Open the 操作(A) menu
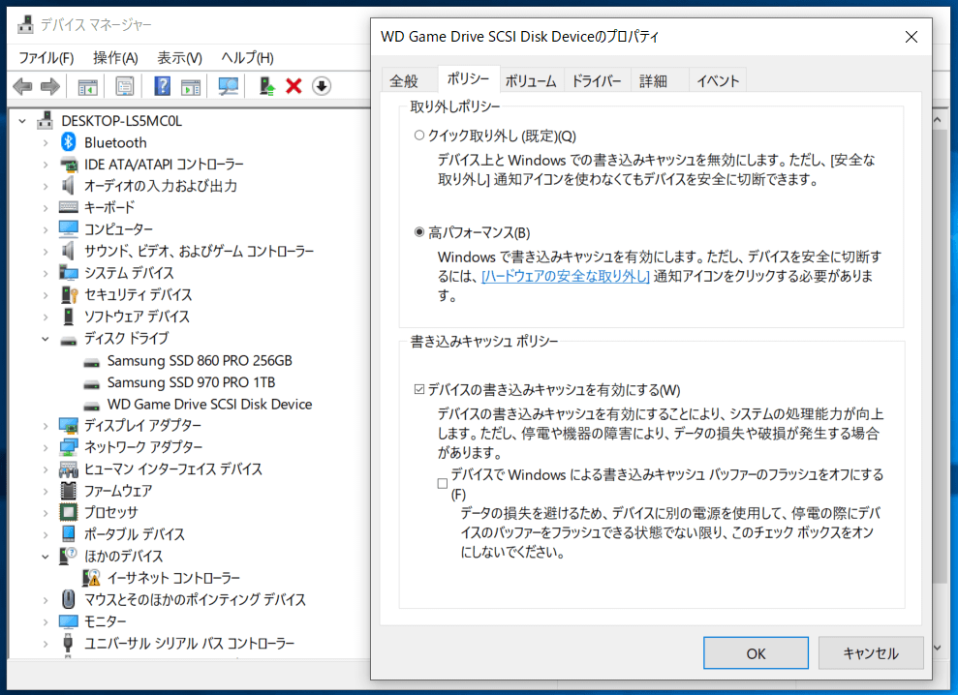958x695 pixels. point(115,58)
